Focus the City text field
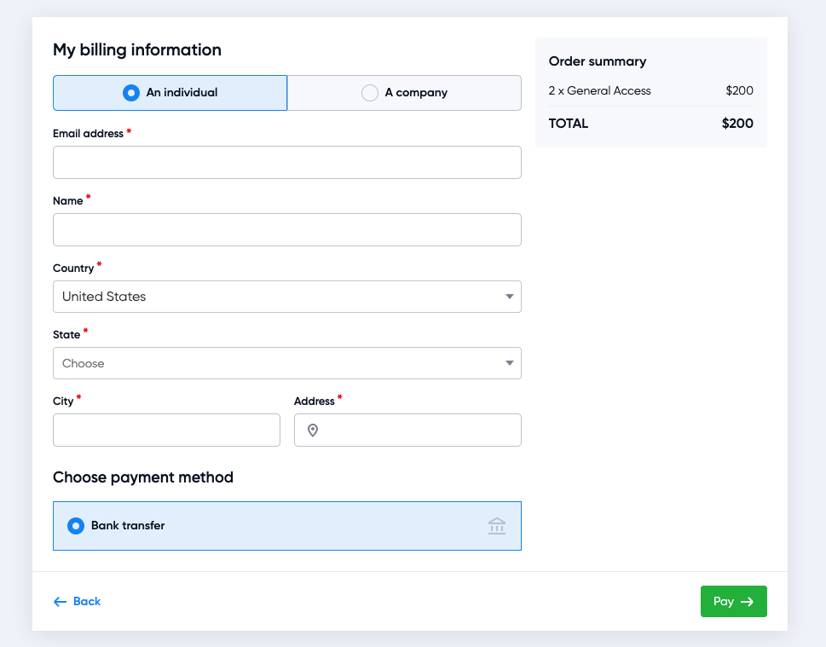This screenshot has width=826, height=647. 166,430
